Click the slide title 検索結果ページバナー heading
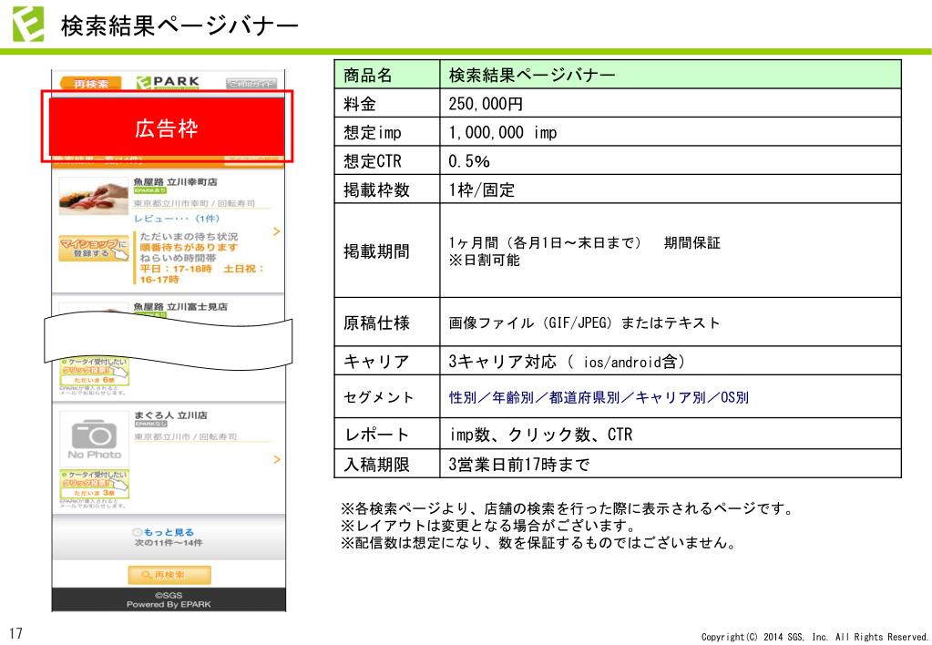932x645 pixels. coord(179,26)
